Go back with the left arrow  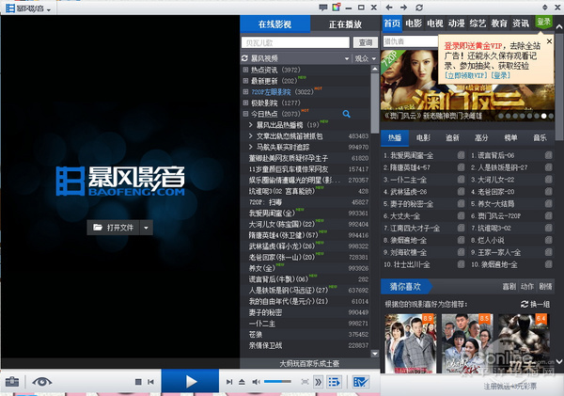click(389, 8)
